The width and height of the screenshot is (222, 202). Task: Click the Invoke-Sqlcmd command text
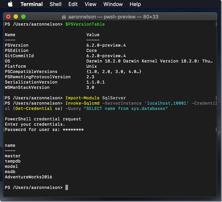(82, 103)
